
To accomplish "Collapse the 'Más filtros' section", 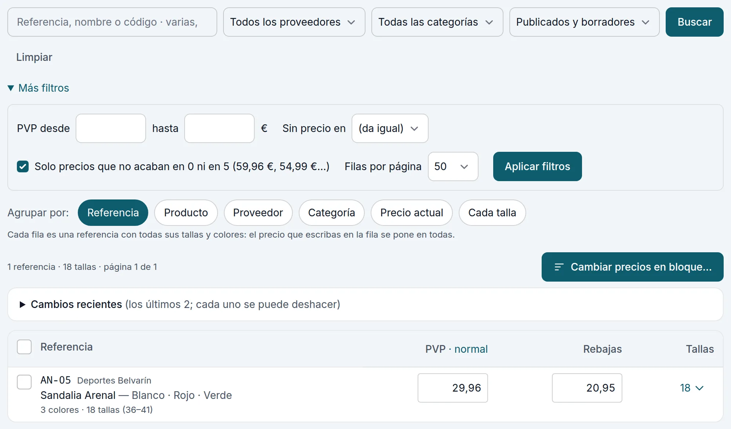I will (38, 88).
